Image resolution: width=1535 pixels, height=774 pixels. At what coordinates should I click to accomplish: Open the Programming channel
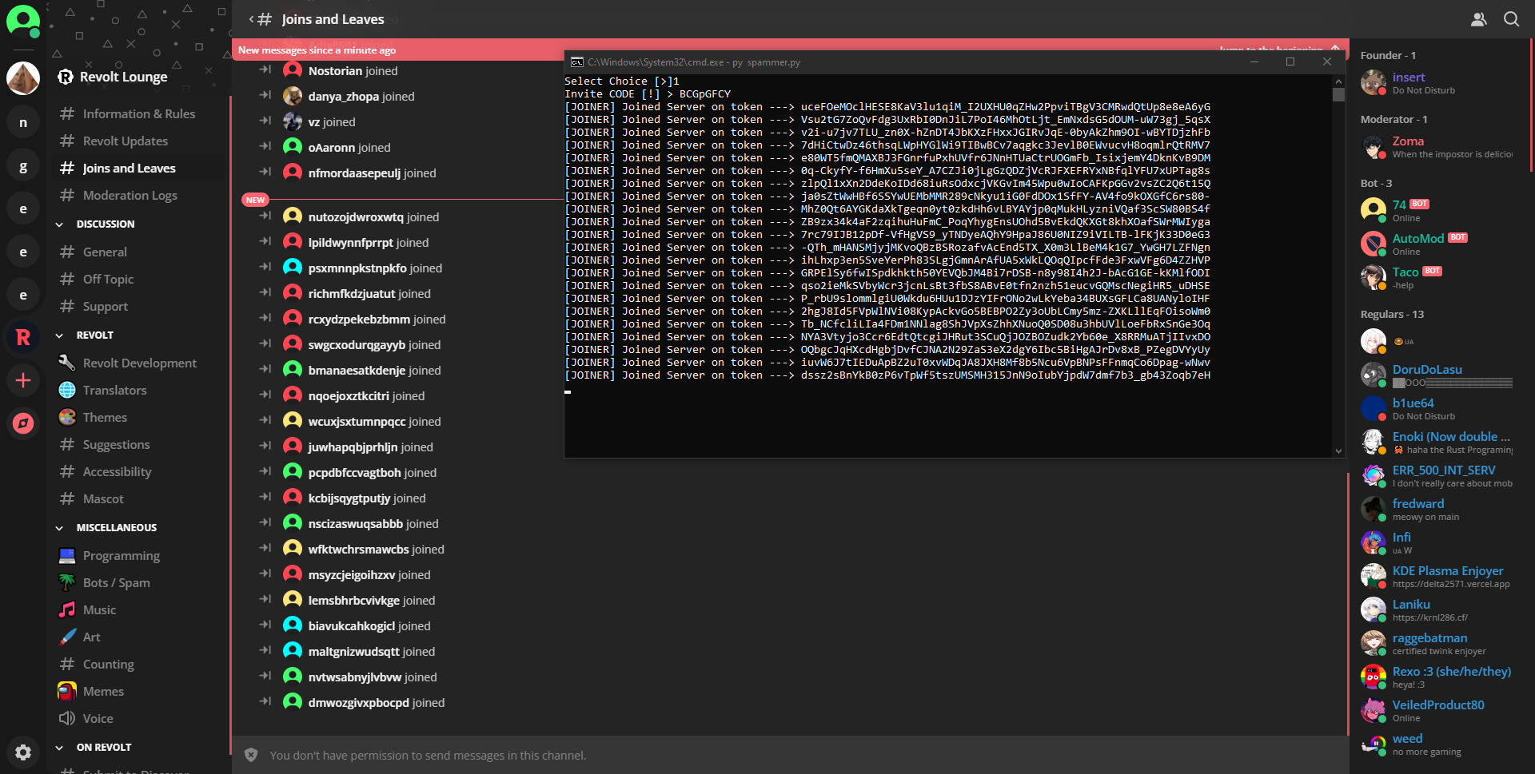coord(138,555)
